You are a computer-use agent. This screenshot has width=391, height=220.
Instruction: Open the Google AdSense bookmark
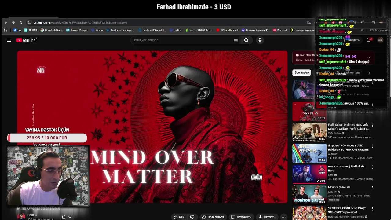coord(52,30)
